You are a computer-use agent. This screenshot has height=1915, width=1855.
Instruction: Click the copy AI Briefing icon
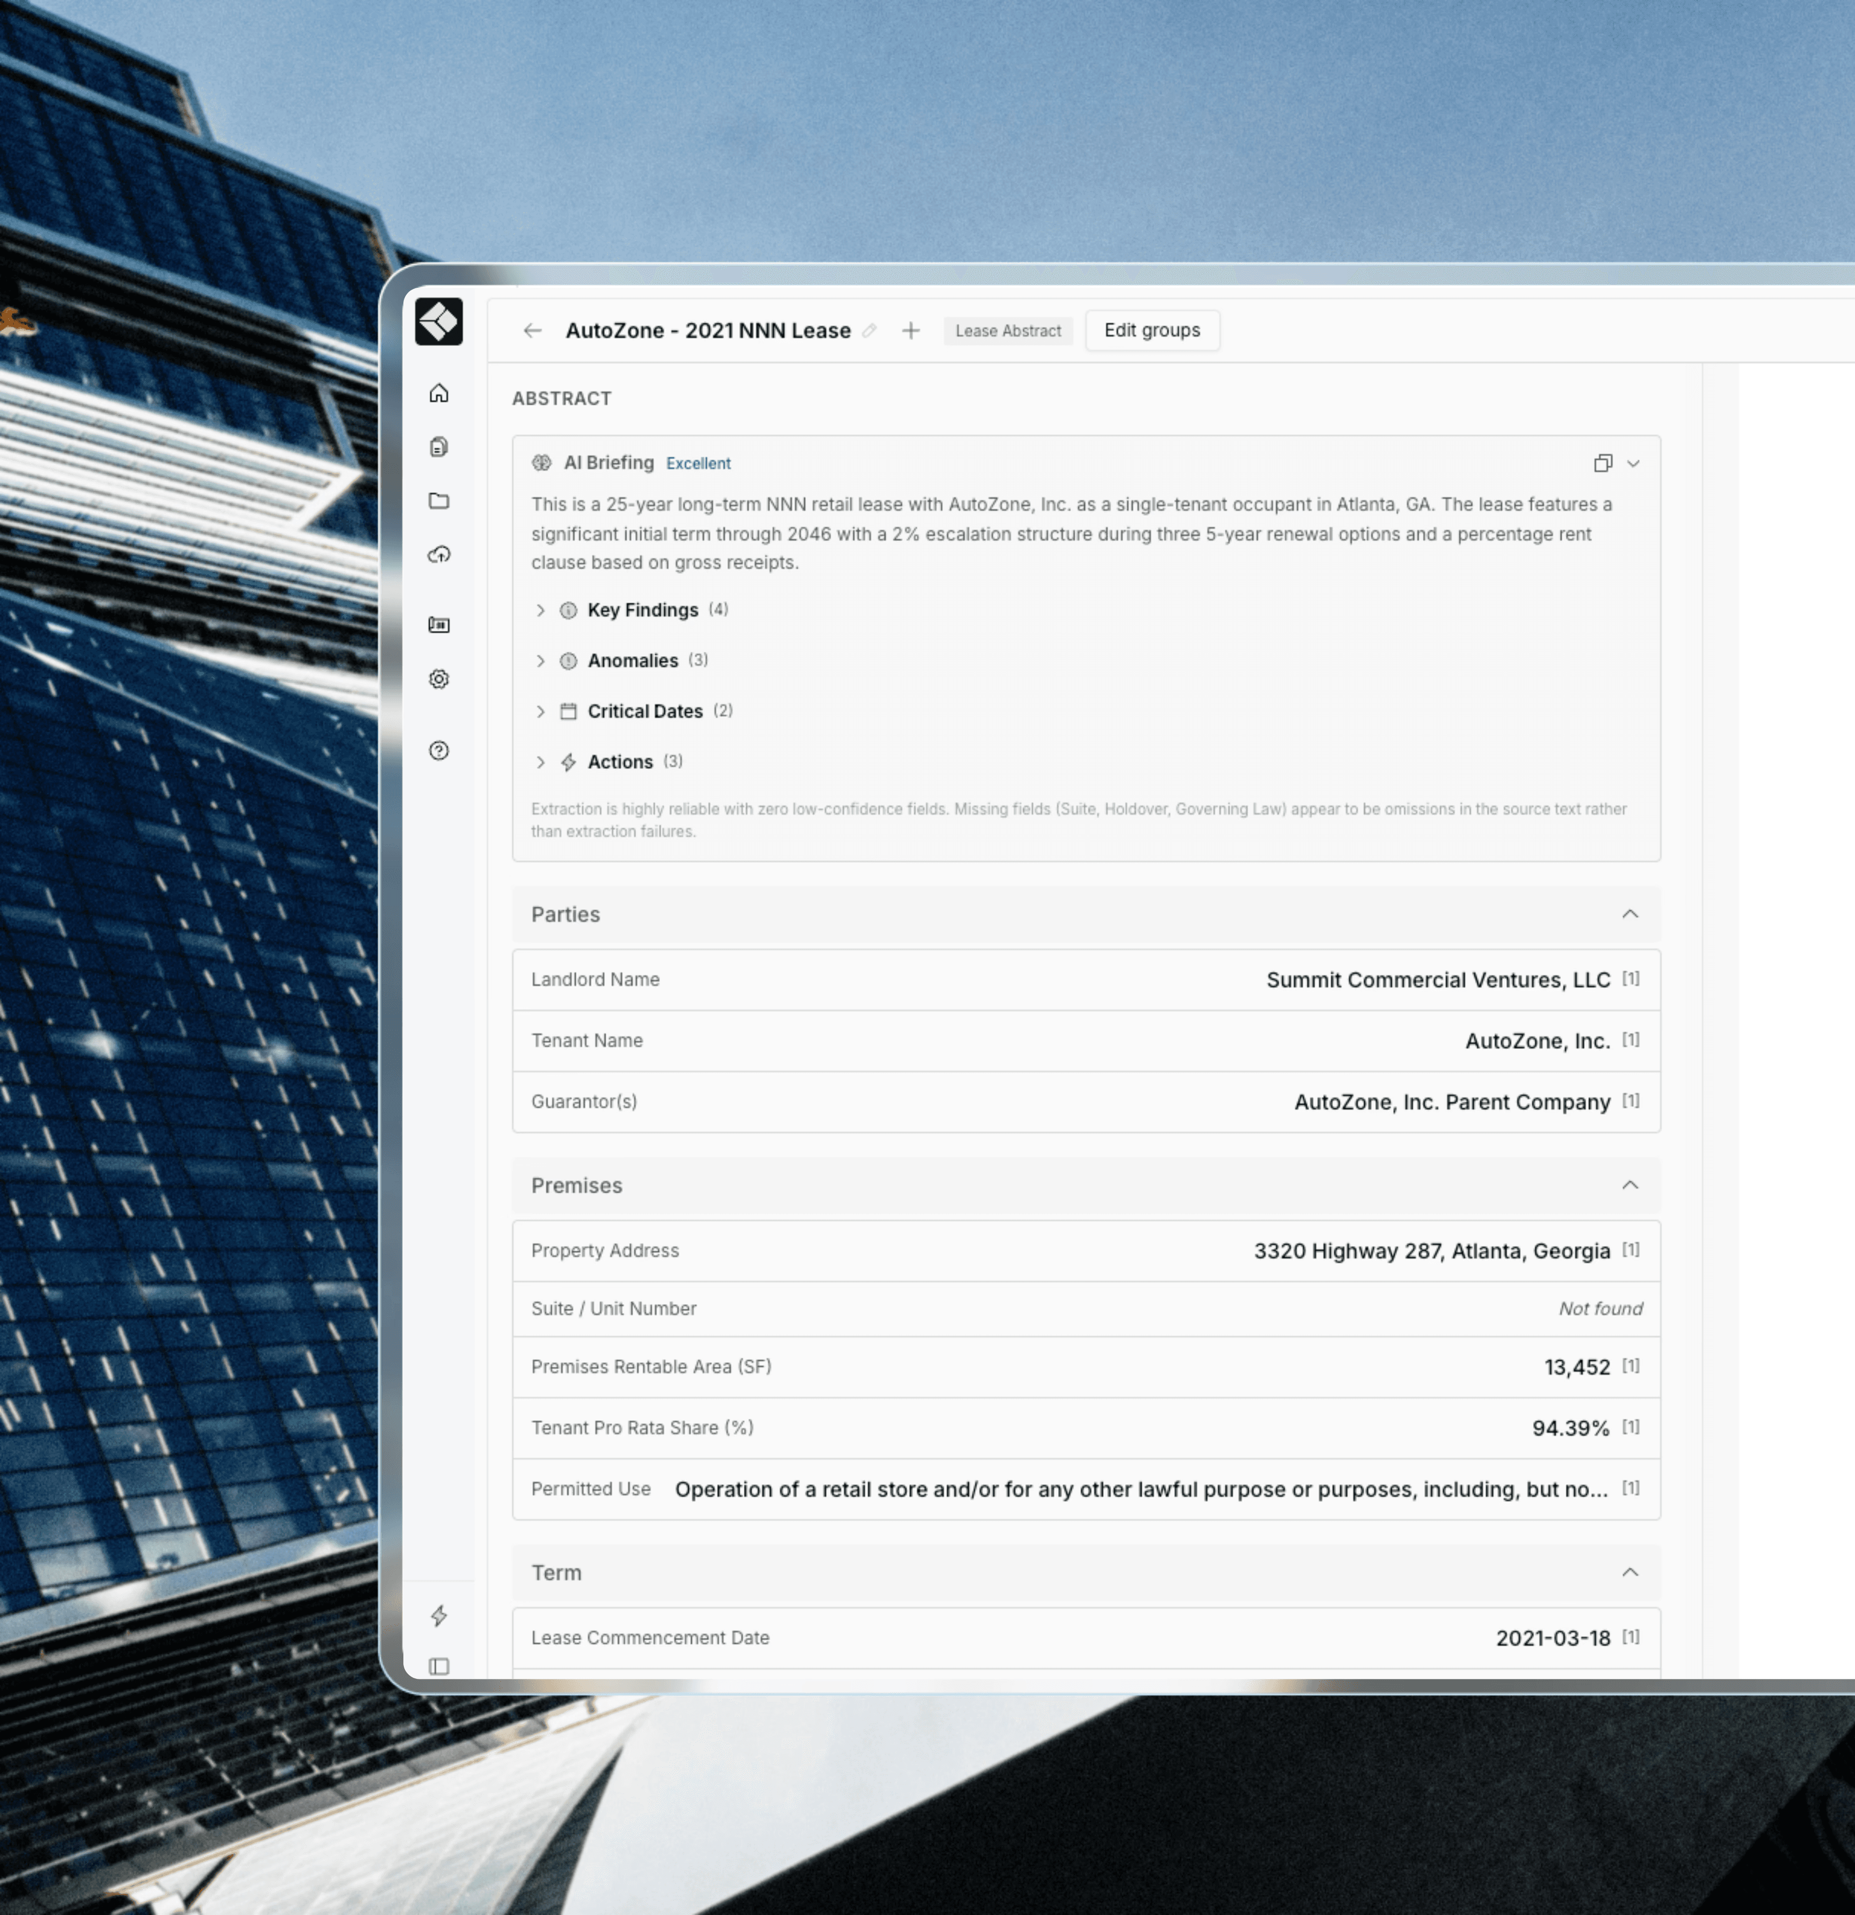click(1602, 463)
